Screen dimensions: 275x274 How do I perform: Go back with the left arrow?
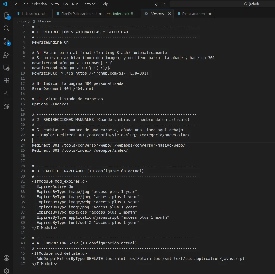coord(157,4)
